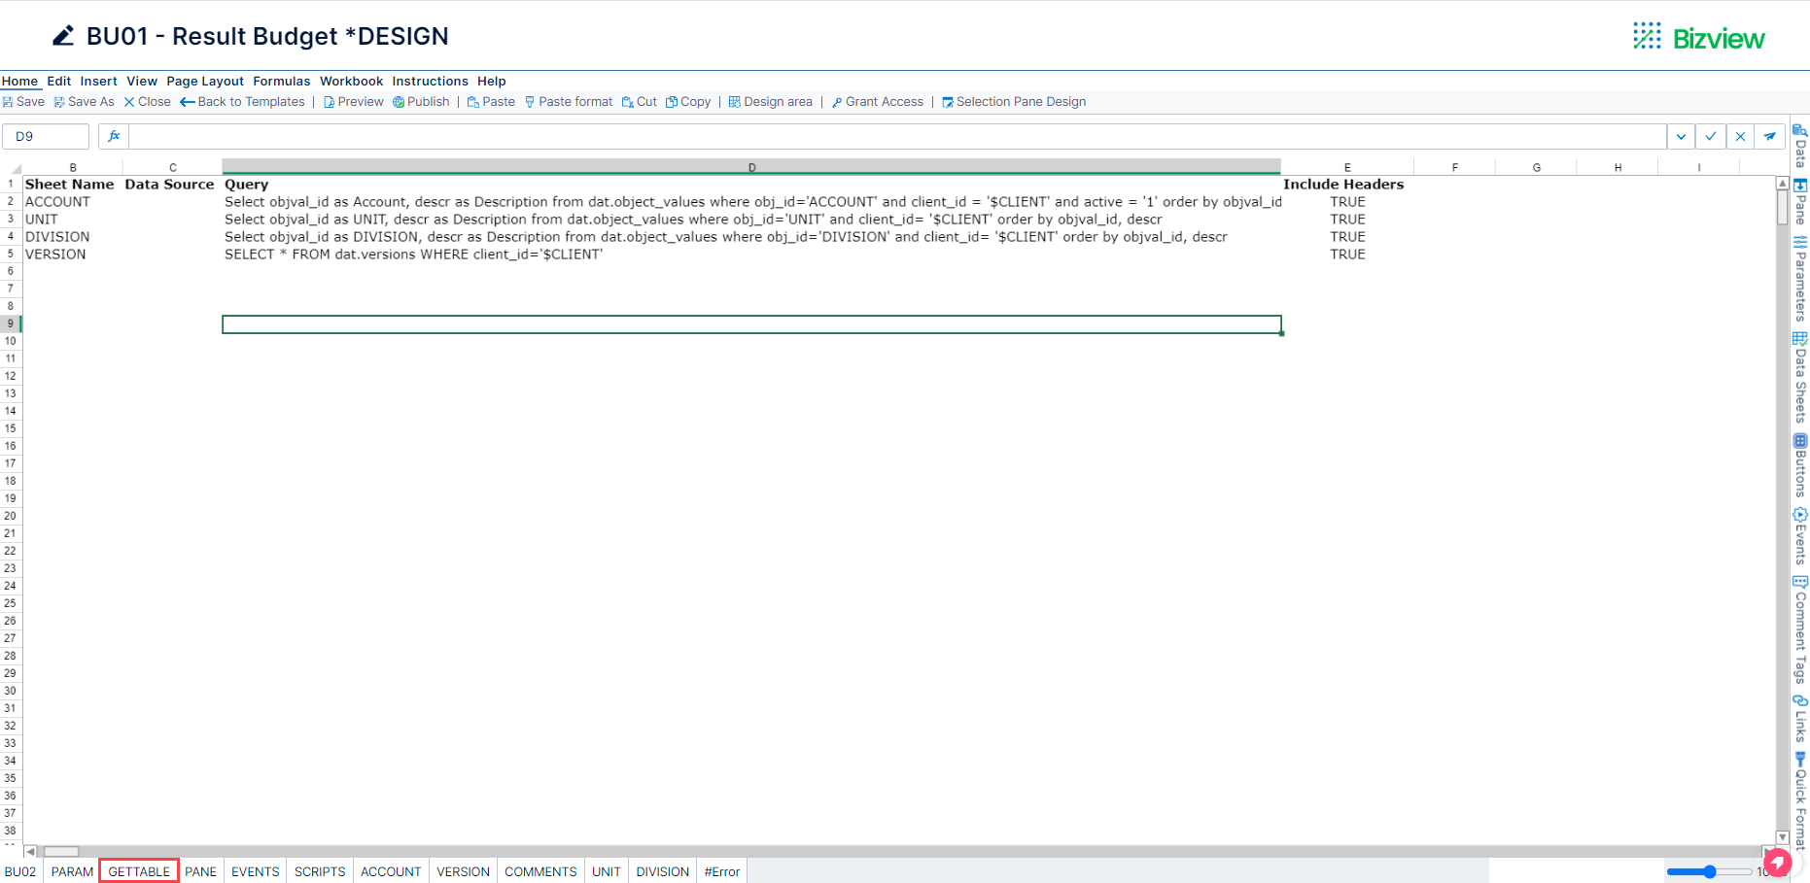Click the Preview icon in the toolbar

[x=330, y=101]
